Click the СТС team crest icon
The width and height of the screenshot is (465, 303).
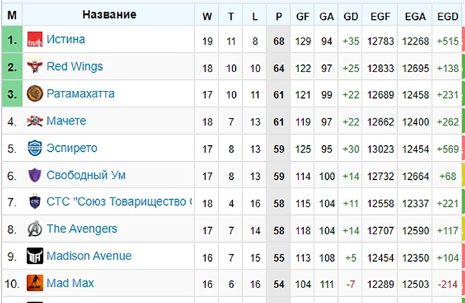click(x=34, y=202)
